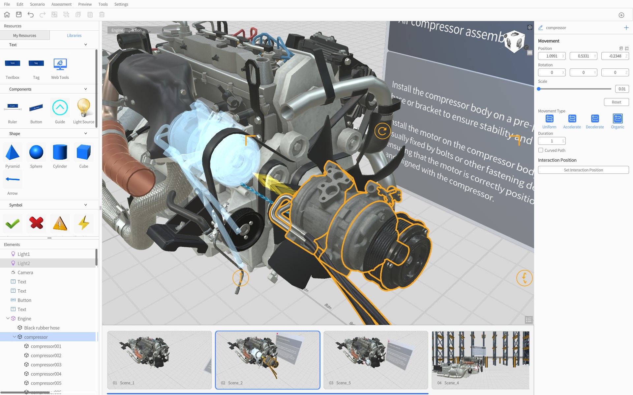The width and height of the screenshot is (633, 395).
Task: Select Accelerate movement type
Action: pyautogui.click(x=572, y=119)
